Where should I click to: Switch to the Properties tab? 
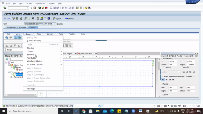click(11, 28)
